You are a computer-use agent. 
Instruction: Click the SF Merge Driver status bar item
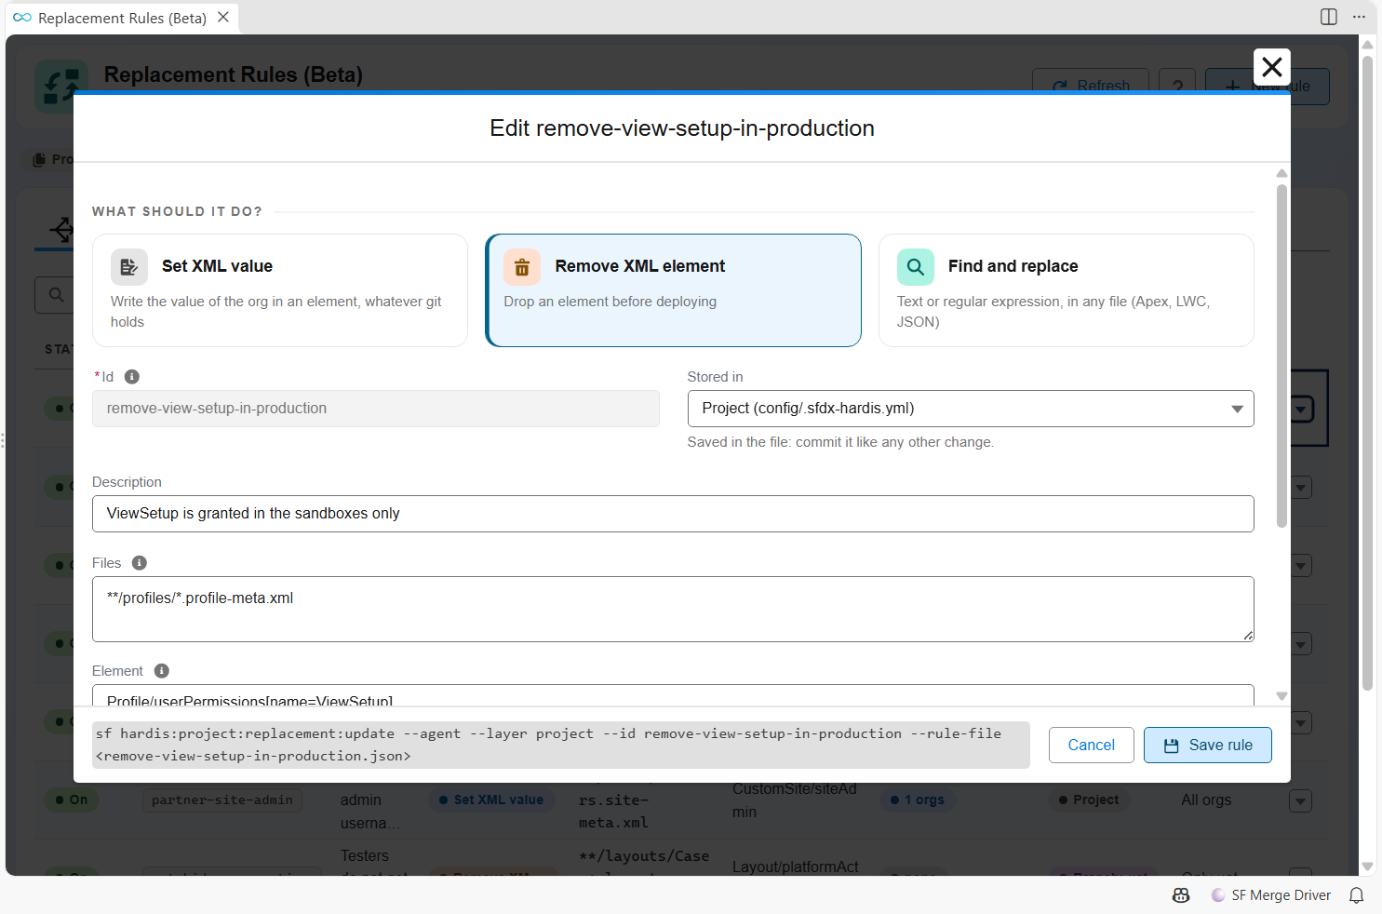pyautogui.click(x=1271, y=895)
